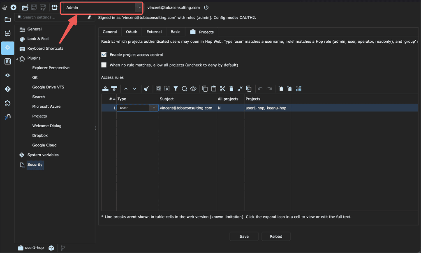Screen dimensions: 421x253
Task: Select the Projects tab
Action: pos(201,32)
